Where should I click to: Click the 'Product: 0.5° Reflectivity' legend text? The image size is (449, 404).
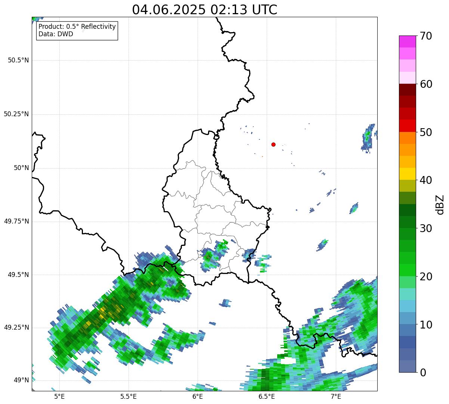click(77, 27)
